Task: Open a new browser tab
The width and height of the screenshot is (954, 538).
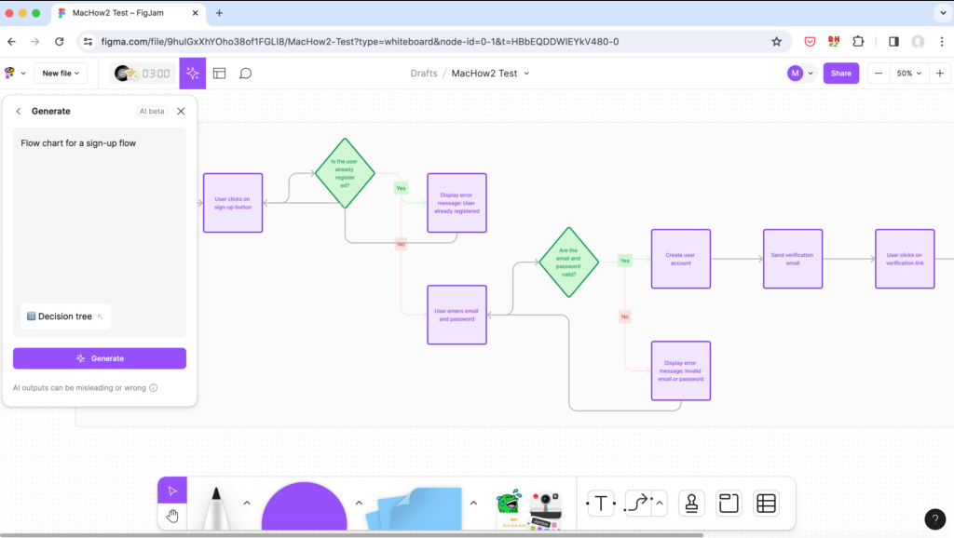Action: click(x=219, y=13)
